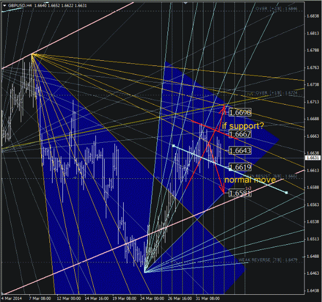Click the '7 Mar 08:00' time axis label
This screenshot has width=322, height=302.
[x=40, y=298]
